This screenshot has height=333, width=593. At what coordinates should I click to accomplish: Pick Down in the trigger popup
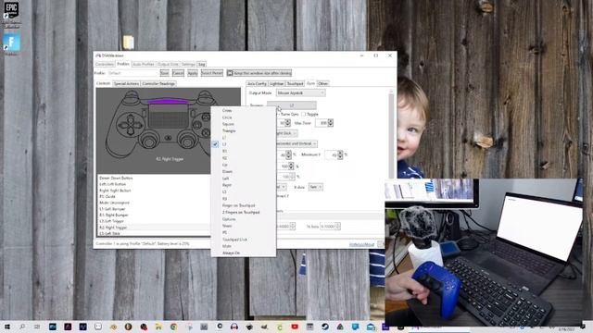(x=243, y=171)
